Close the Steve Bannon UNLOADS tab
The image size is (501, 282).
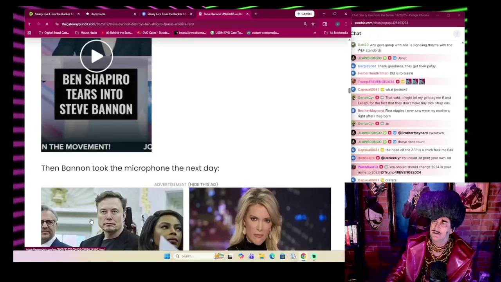click(247, 14)
